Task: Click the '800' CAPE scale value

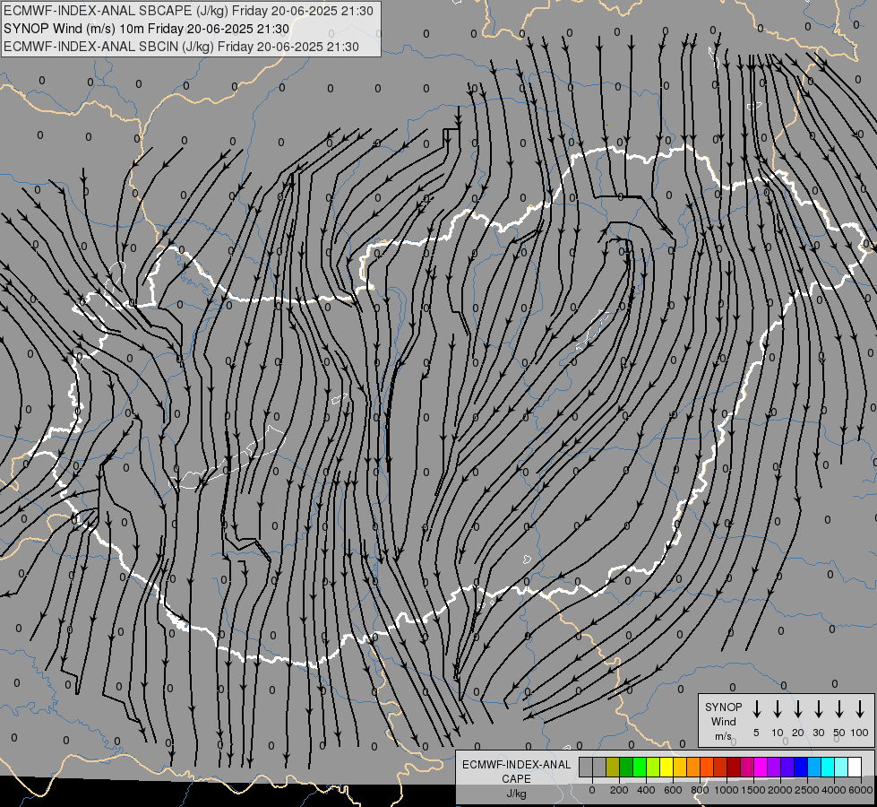Action: pos(700,790)
